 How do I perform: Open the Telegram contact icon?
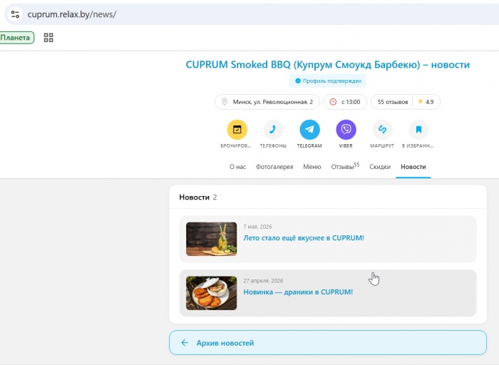[309, 130]
